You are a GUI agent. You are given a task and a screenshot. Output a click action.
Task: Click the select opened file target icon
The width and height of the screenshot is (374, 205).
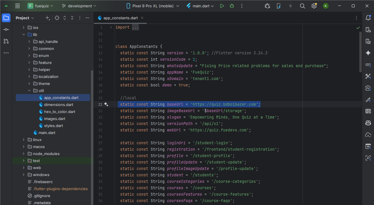(x=57, y=18)
